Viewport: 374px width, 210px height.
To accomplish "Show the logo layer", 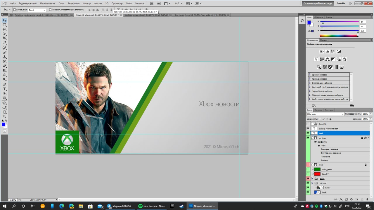I will tap(308, 165).
